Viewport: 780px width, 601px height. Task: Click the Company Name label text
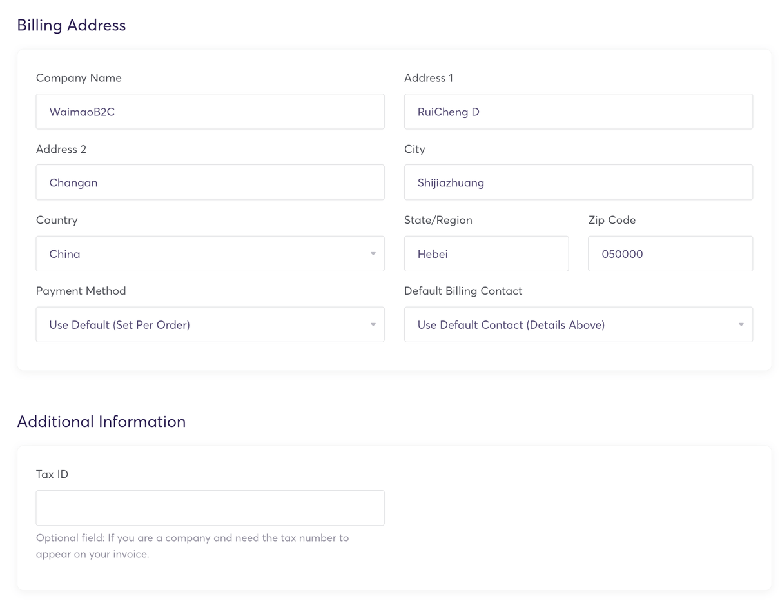tap(79, 78)
